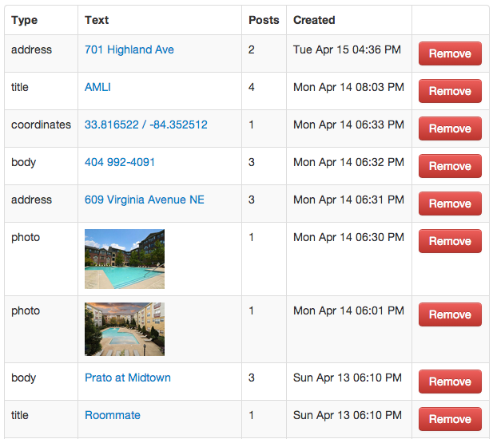The height and width of the screenshot is (439, 493).
Task: Remove the 404 992-4091 body entry
Action: (450, 166)
